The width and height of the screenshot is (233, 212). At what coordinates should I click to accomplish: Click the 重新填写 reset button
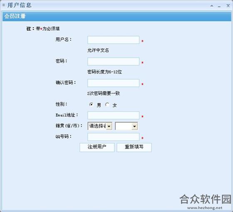(x=134, y=147)
